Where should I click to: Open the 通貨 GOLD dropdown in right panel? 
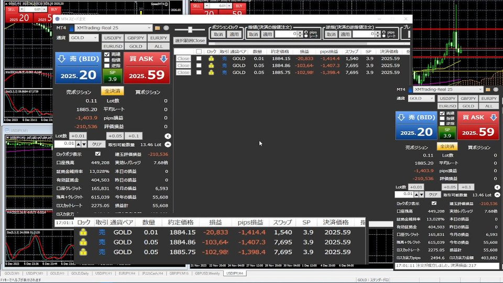(421, 99)
